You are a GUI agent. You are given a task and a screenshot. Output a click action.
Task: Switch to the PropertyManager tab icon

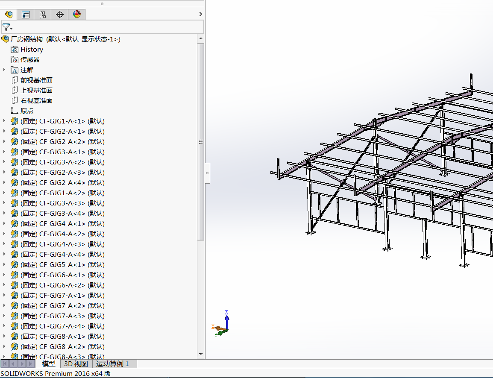click(26, 15)
